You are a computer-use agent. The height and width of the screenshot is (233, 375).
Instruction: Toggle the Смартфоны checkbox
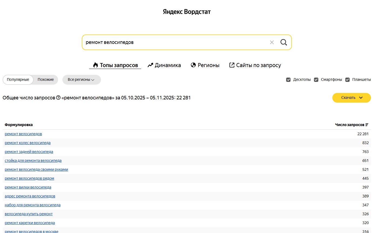click(316, 80)
